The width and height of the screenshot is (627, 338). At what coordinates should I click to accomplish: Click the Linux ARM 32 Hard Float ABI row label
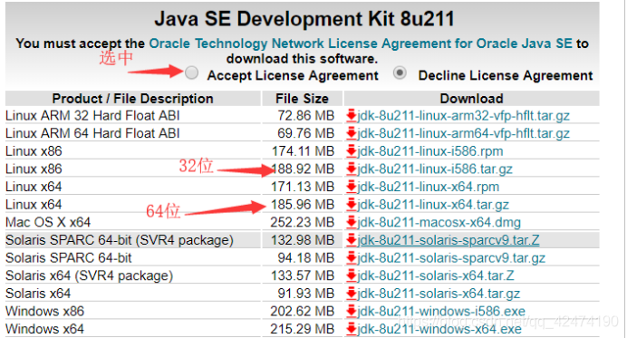(92, 116)
